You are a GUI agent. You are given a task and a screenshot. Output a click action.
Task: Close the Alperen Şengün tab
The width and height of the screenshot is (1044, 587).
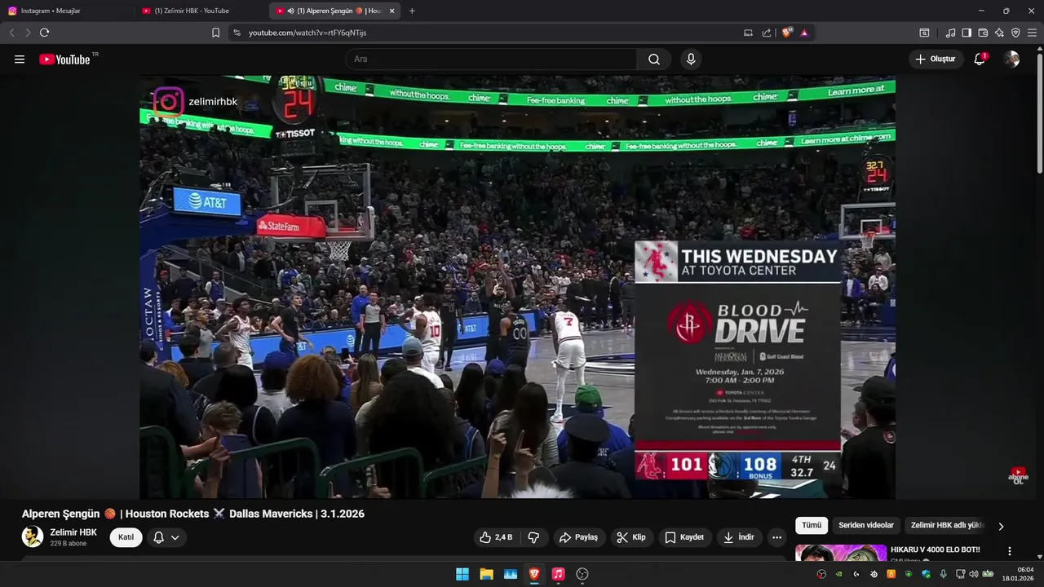(392, 11)
